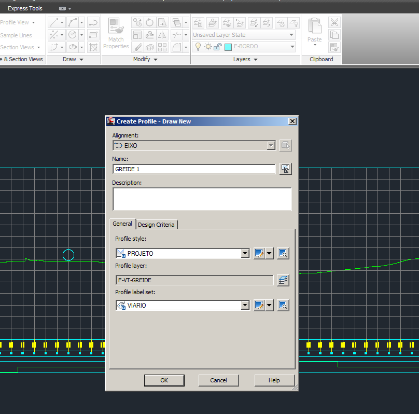Viewport: 419px width, 414px height.
Task: Open the Profile style PROJETO dropdown
Action: click(245, 253)
